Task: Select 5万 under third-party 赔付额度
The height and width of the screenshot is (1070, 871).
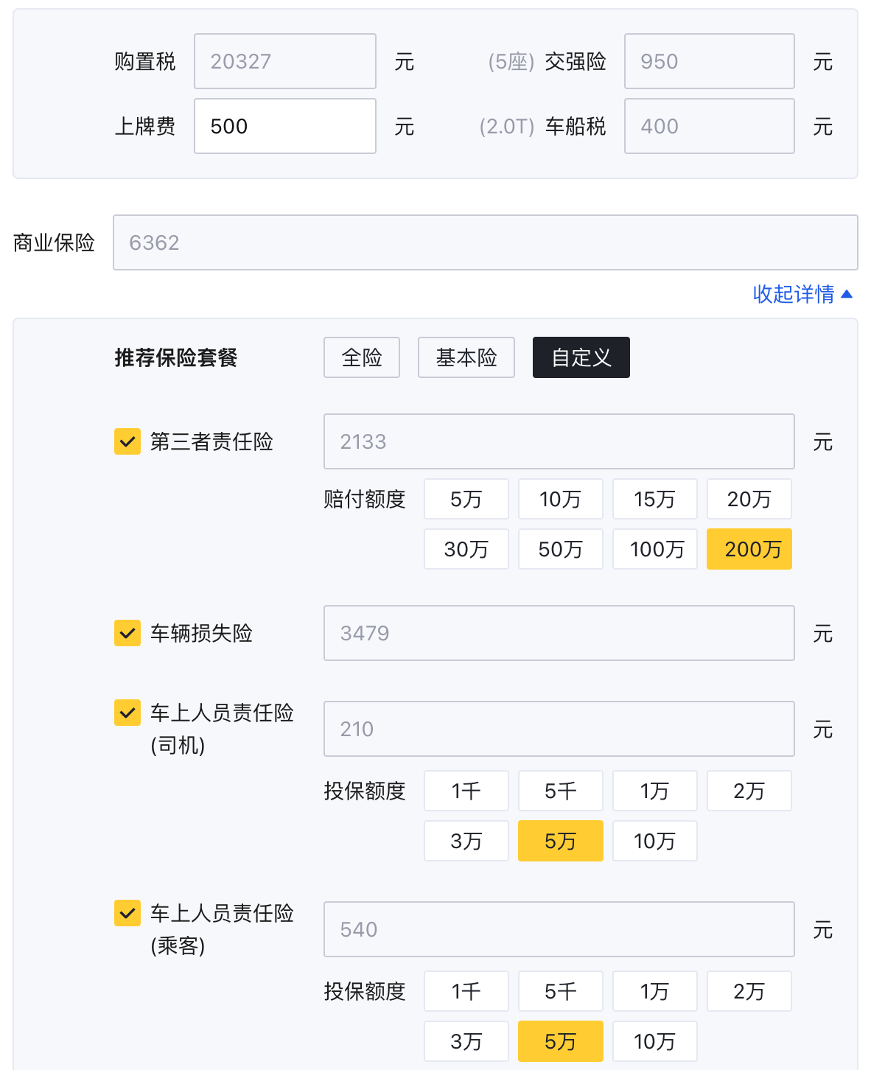Action: pyautogui.click(x=466, y=499)
